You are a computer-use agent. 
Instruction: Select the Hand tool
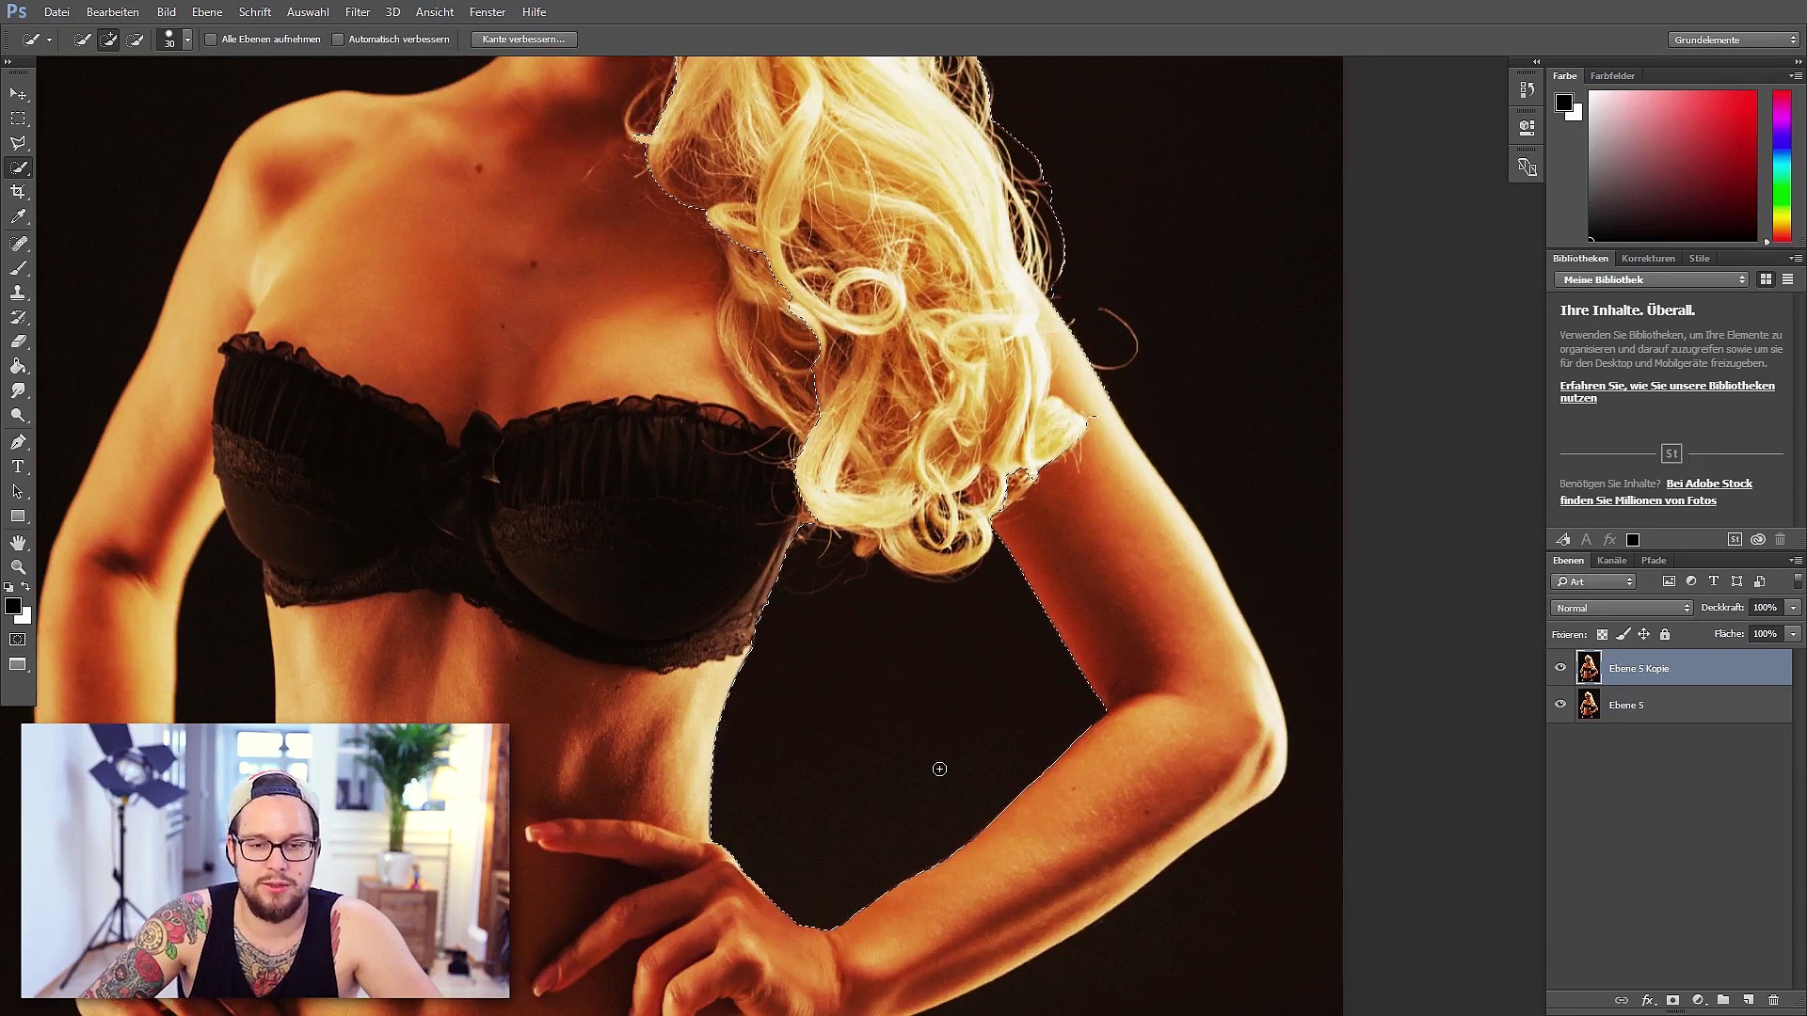point(18,542)
